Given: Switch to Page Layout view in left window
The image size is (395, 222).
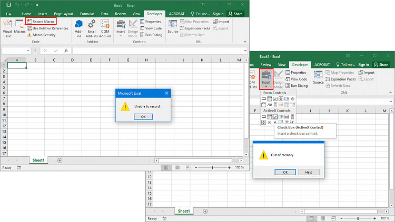Looking at the screenshot, I should 177,167.
